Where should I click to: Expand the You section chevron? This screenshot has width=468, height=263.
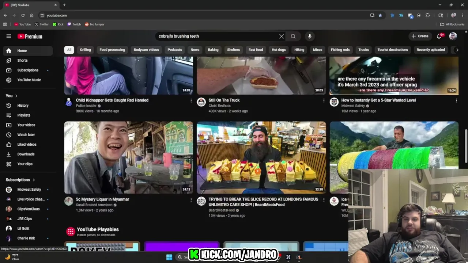click(16, 96)
